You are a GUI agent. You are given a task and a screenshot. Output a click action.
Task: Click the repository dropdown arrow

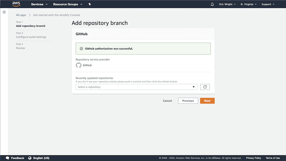[193, 87]
